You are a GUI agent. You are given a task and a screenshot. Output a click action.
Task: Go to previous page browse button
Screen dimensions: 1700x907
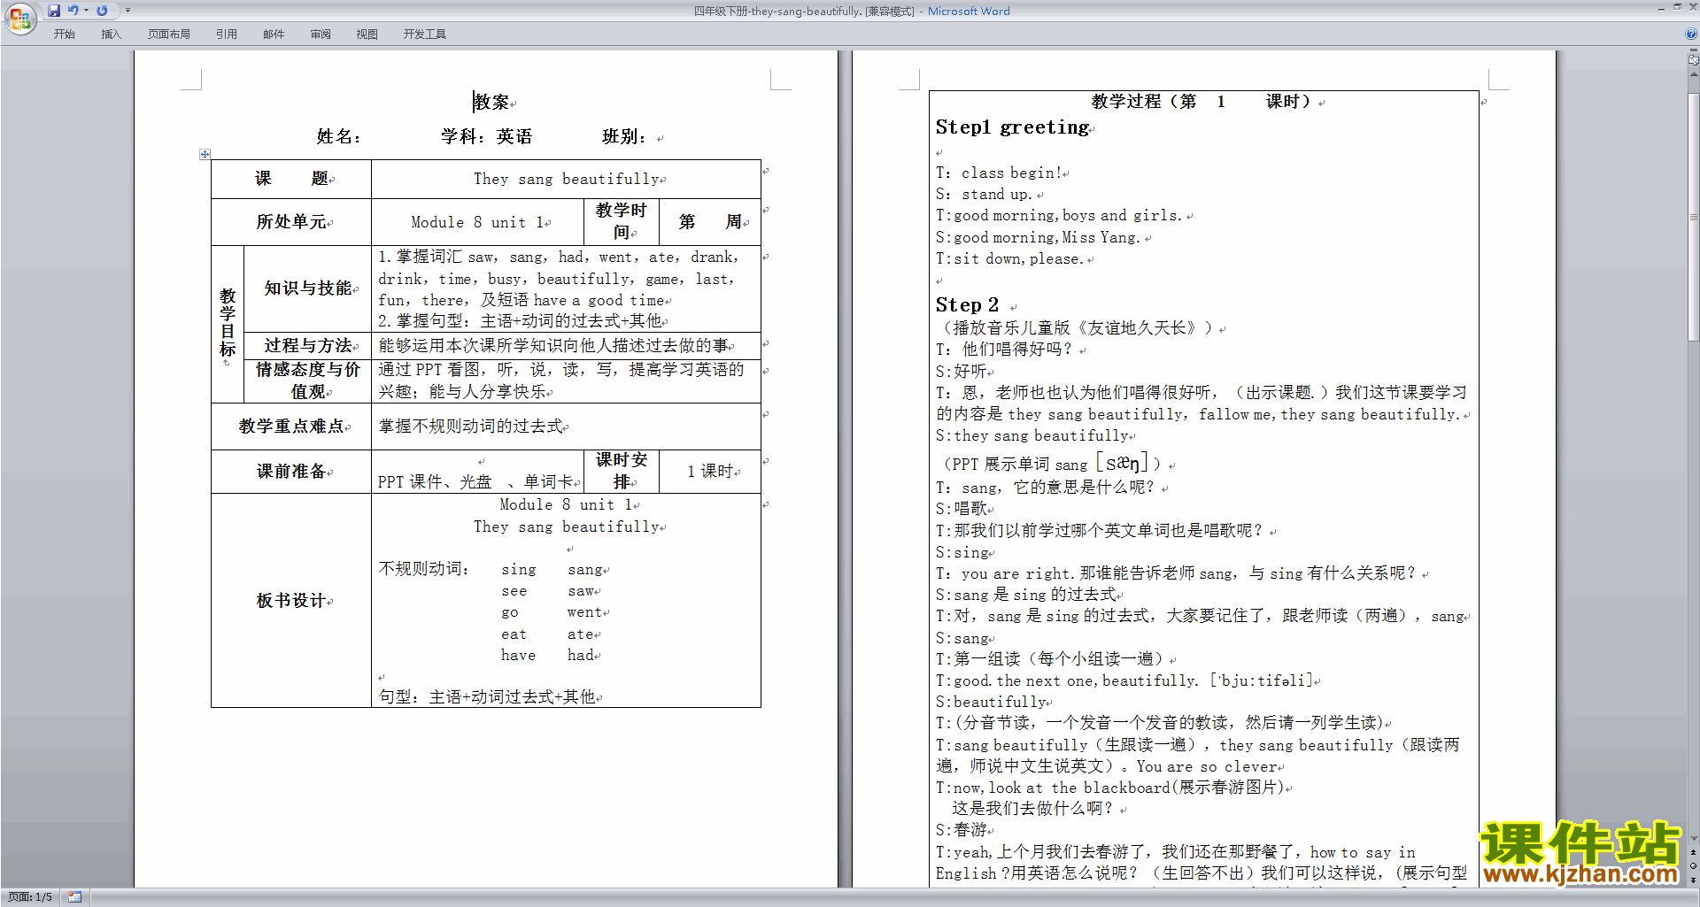click(x=1693, y=853)
